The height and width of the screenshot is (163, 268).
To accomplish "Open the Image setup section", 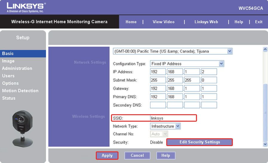I will coord(8,61).
